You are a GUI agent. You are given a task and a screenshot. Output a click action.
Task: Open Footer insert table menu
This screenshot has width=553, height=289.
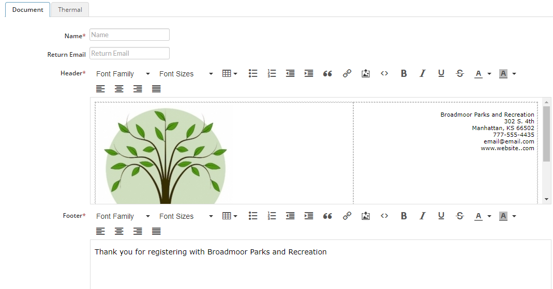point(230,216)
